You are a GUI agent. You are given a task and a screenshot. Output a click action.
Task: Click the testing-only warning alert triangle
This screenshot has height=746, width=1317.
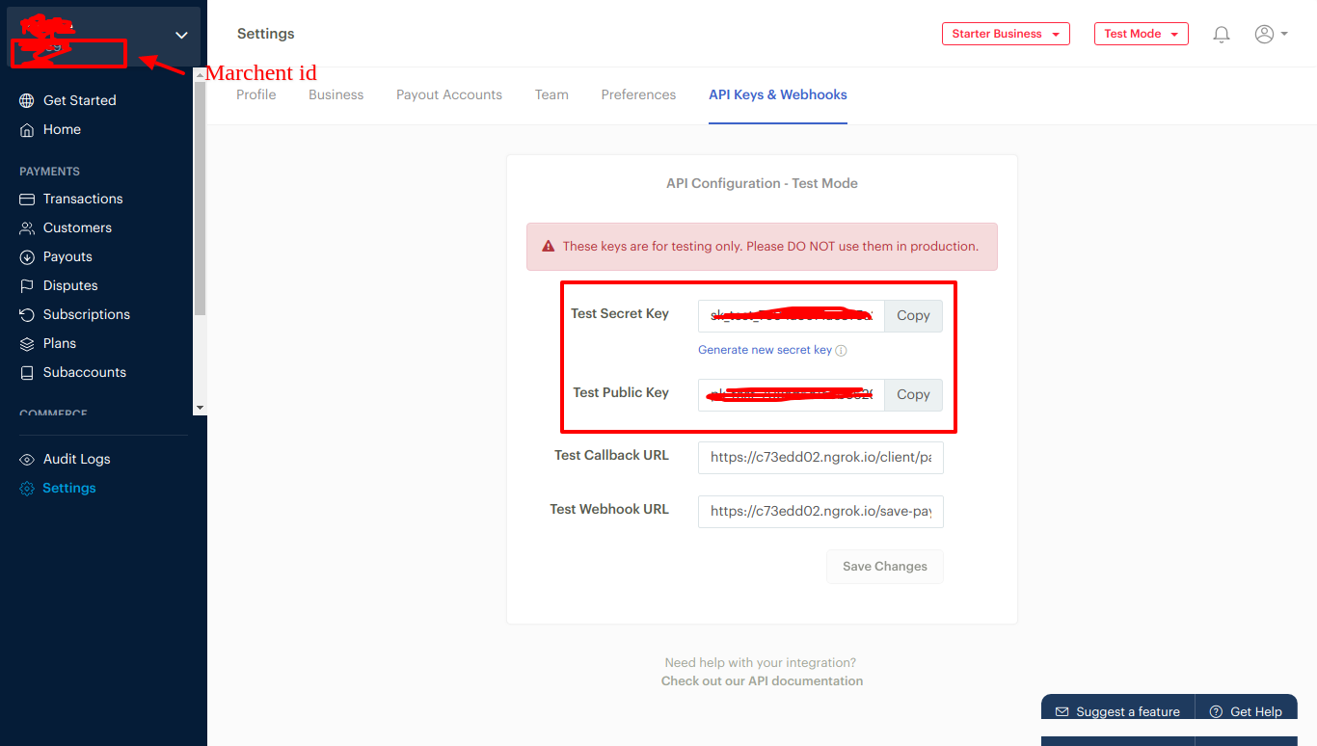[x=548, y=247]
